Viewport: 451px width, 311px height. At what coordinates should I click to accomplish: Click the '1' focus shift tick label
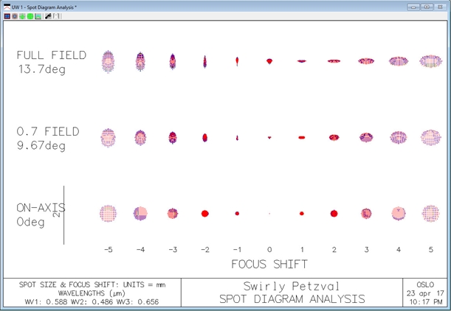(302, 250)
